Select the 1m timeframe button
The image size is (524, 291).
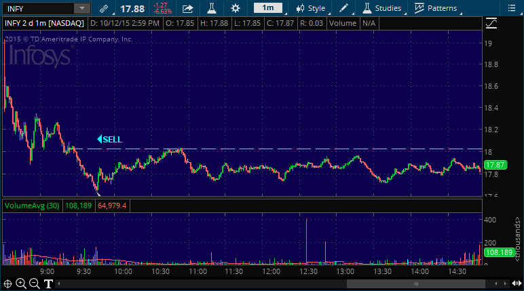point(268,8)
